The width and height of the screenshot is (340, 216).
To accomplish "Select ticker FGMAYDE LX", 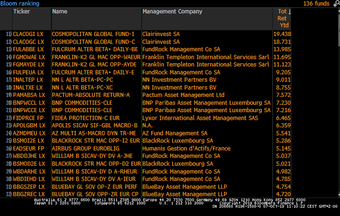I will pyautogui.click(x=28, y=64).
